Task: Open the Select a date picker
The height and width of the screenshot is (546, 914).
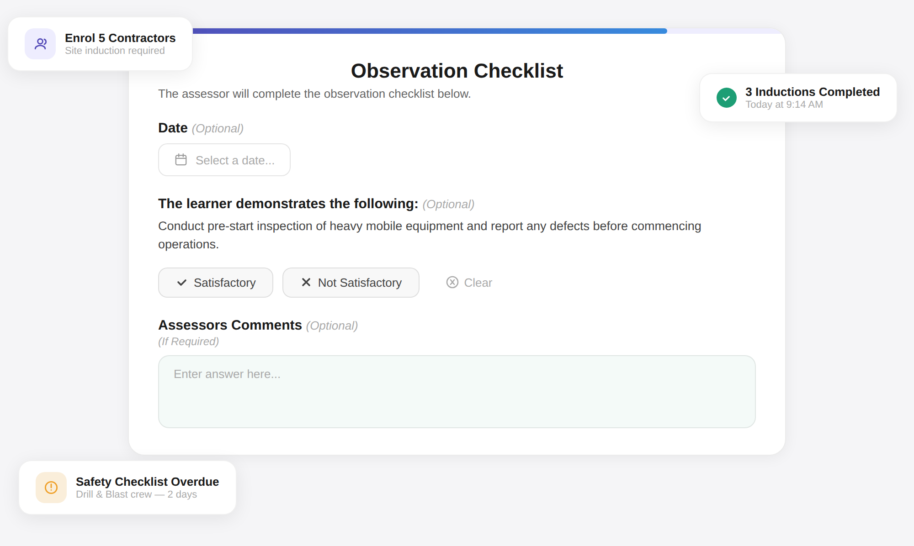Action: tap(224, 160)
